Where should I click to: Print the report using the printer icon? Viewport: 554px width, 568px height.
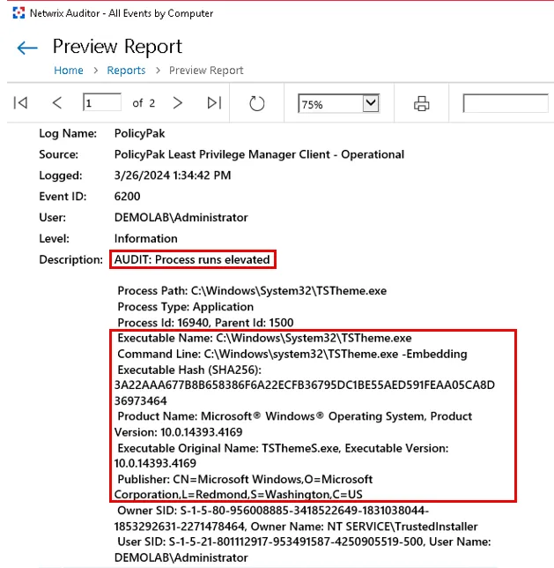(x=422, y=104)
